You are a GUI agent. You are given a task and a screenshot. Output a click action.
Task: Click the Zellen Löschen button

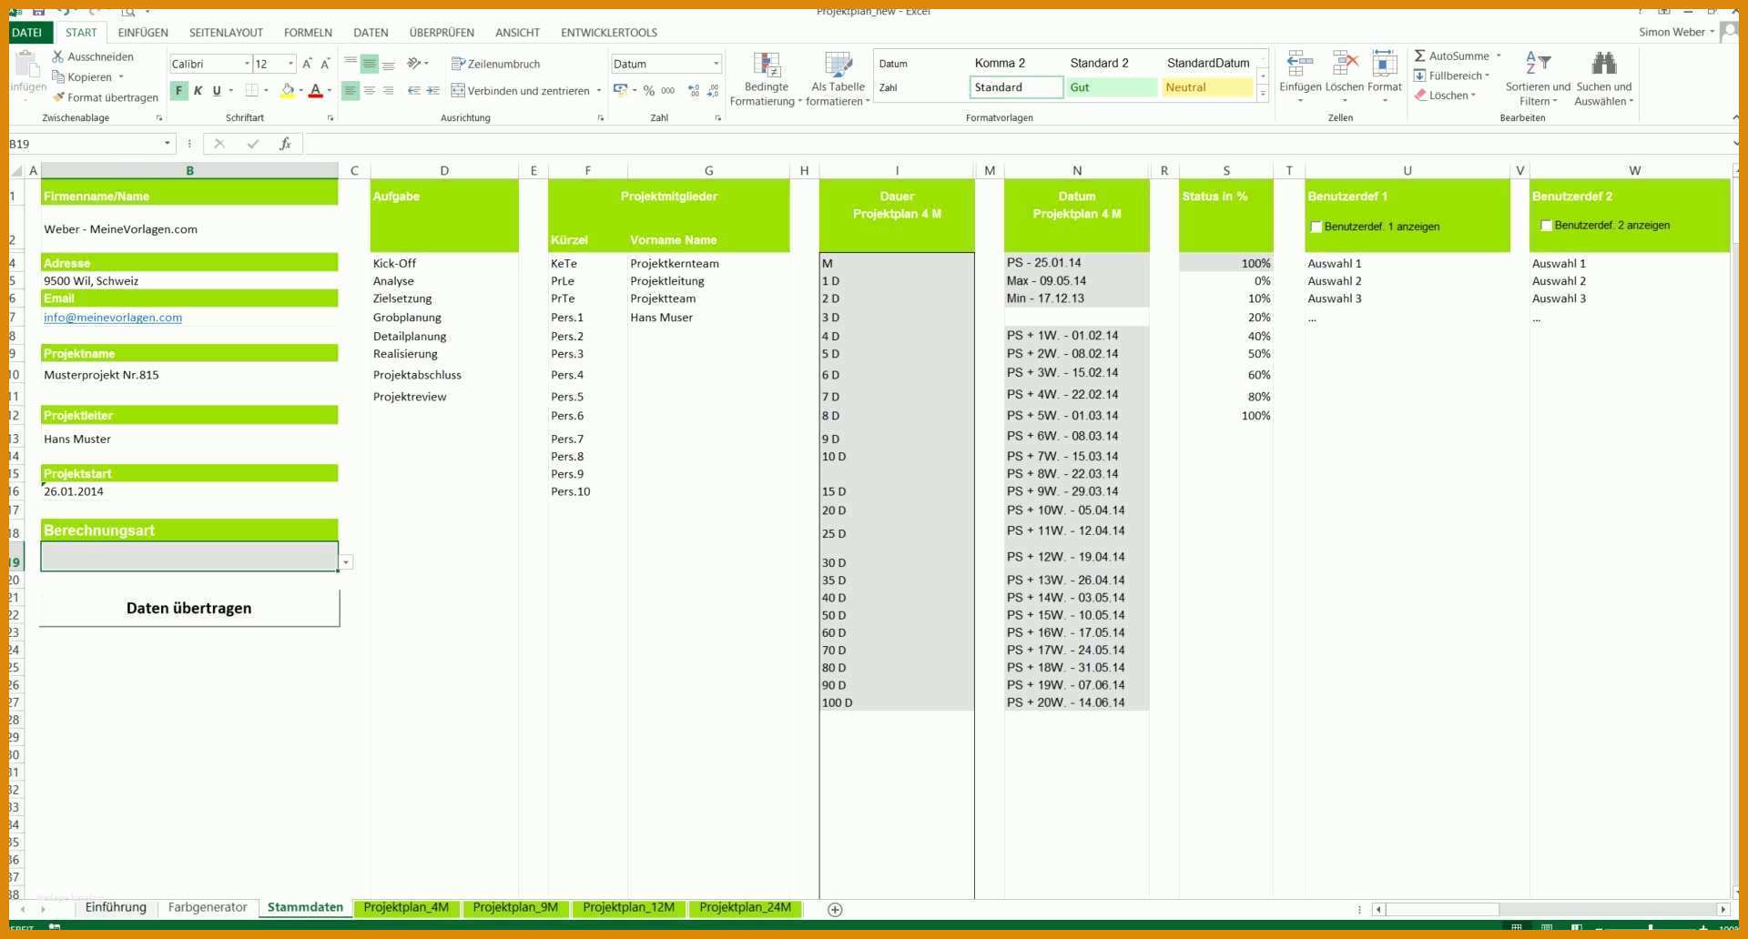pos(1345,76)
